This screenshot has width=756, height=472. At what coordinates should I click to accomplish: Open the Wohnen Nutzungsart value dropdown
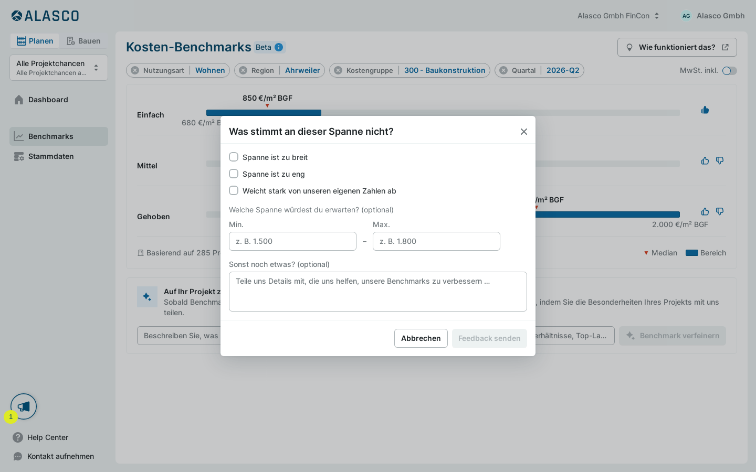pos(210,70)
